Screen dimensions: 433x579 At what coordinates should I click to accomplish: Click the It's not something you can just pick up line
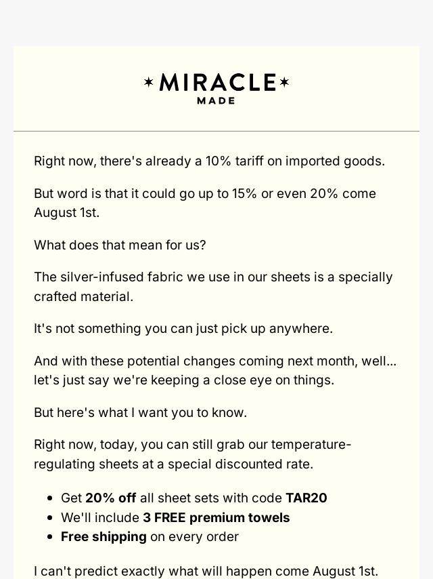click(183, 328)
